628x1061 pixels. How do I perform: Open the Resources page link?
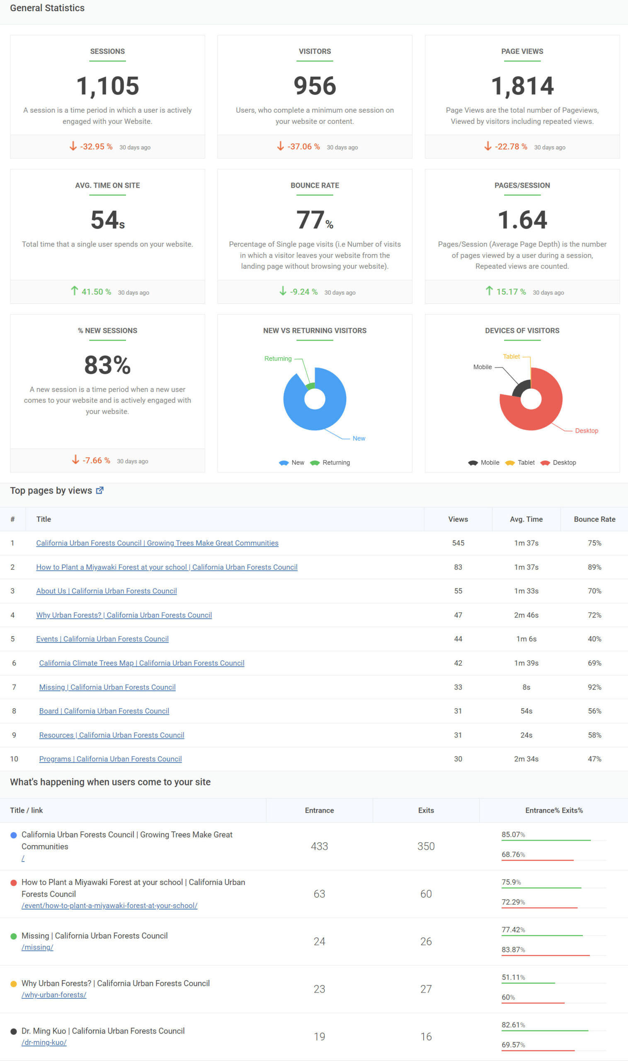112,735
